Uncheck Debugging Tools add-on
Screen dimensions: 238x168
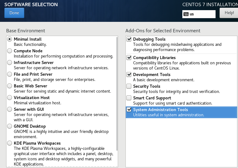(x=129, y=39)
